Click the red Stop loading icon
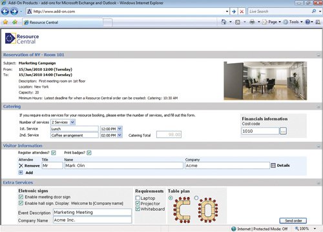The height and width of the screenshot is (232, 323). click(242, 12)
